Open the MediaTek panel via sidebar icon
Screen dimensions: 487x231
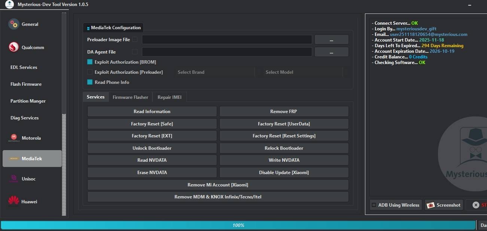tap(13, 158)
